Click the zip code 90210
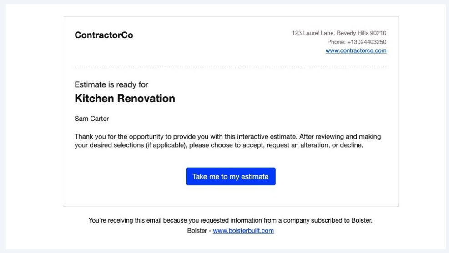The image size is (449, 253). (x=378, y=33)
